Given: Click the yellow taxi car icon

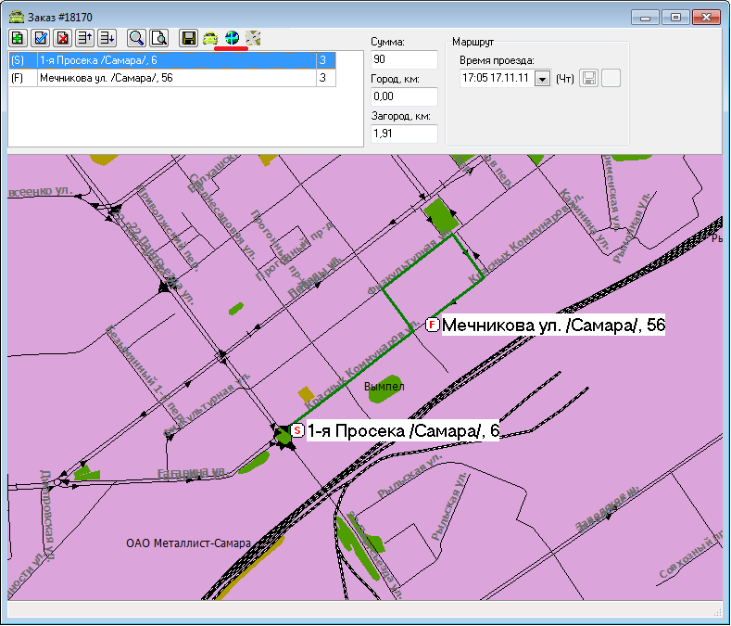Looking at the screenshot, I should click(x=210, y=38).
